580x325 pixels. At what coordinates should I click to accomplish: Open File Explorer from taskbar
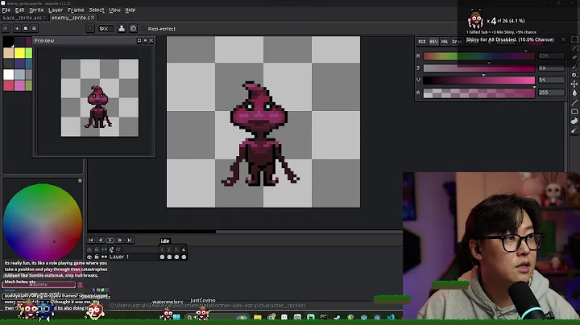[258, 317]
